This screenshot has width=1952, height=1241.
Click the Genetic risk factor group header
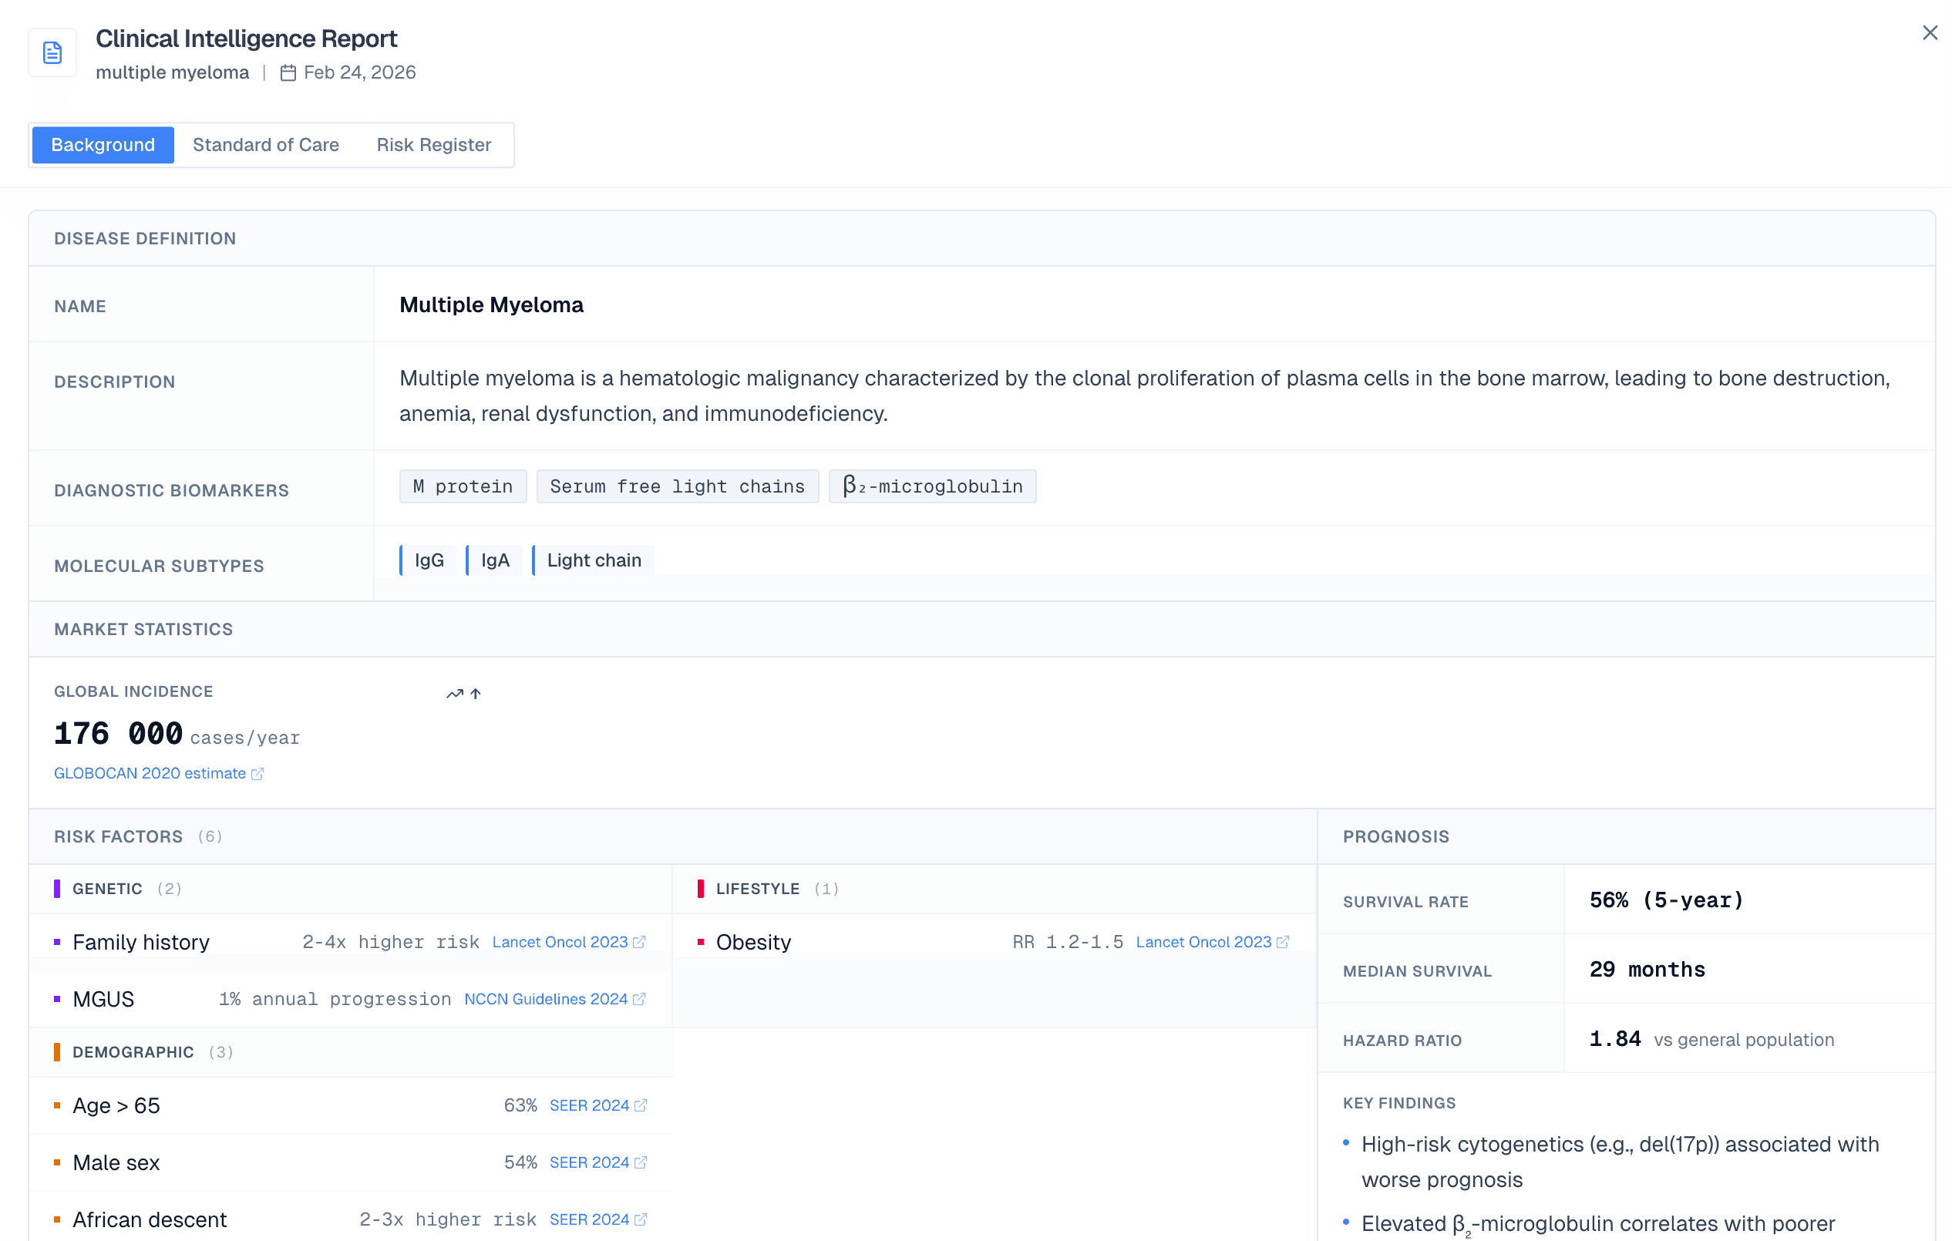(x=107, y=890)
